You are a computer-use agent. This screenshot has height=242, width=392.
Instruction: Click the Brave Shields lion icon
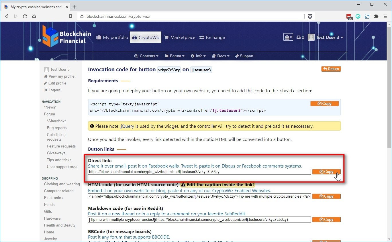point(310,16)
